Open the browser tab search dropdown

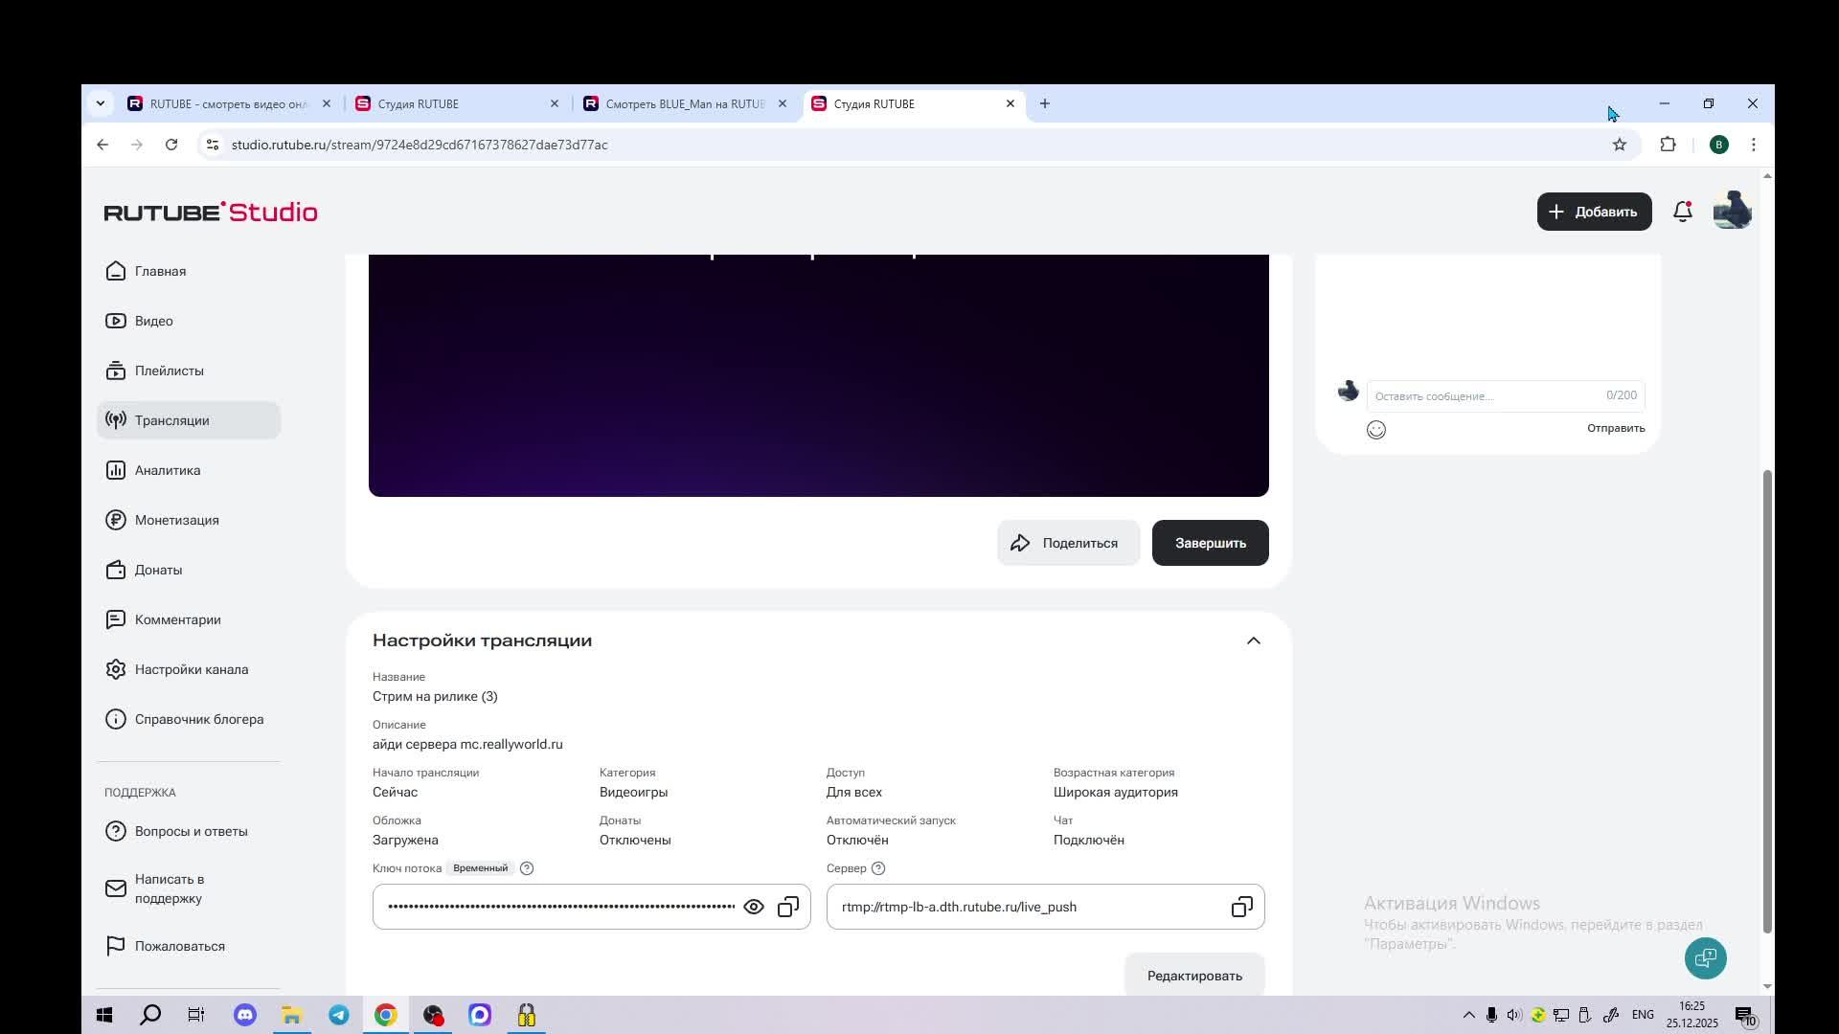click(101, 103)
